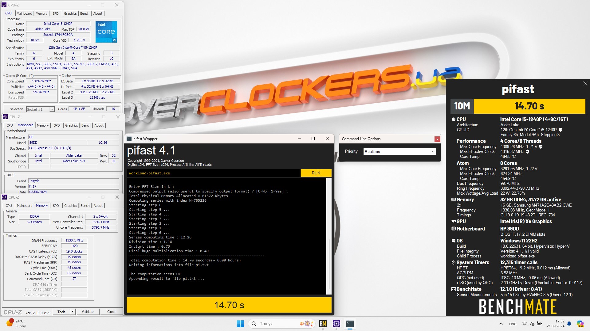Close the BenchMate pifast result panel
Screen dimensions: 590x331
point(585,83)
